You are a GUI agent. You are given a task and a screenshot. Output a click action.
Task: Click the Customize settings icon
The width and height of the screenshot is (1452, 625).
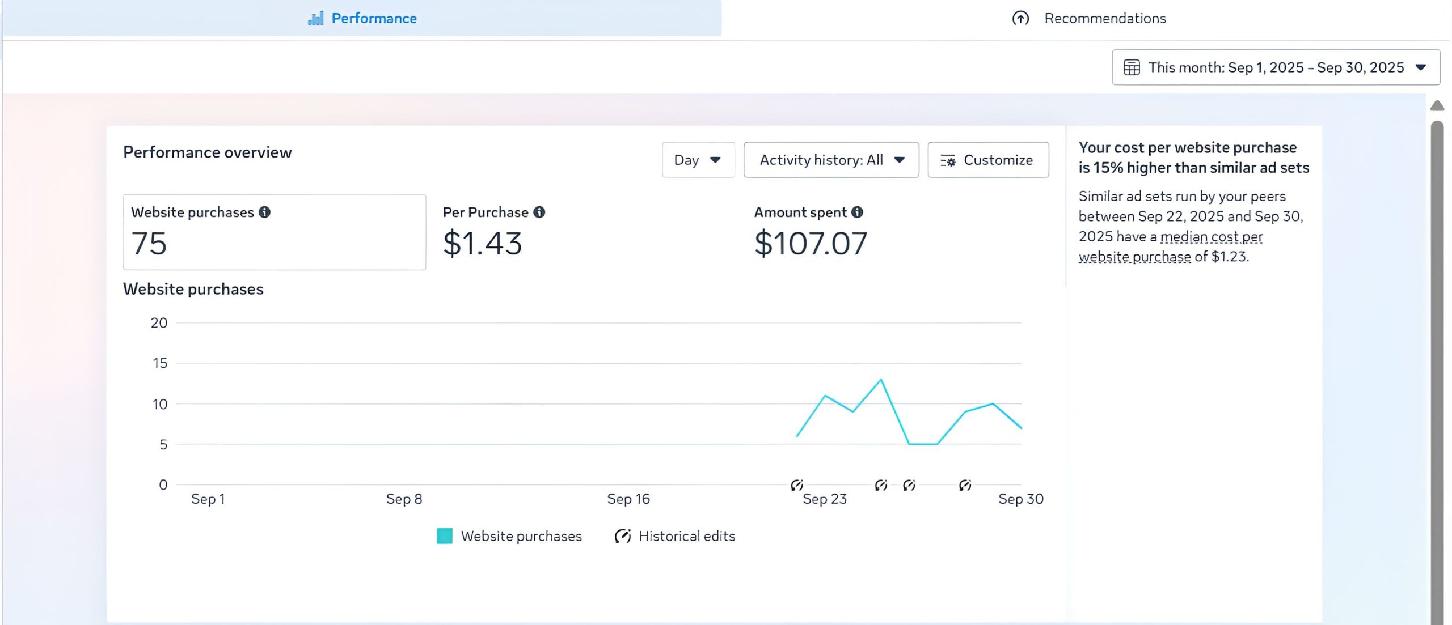pyautogui.click(x=947, y=161)
